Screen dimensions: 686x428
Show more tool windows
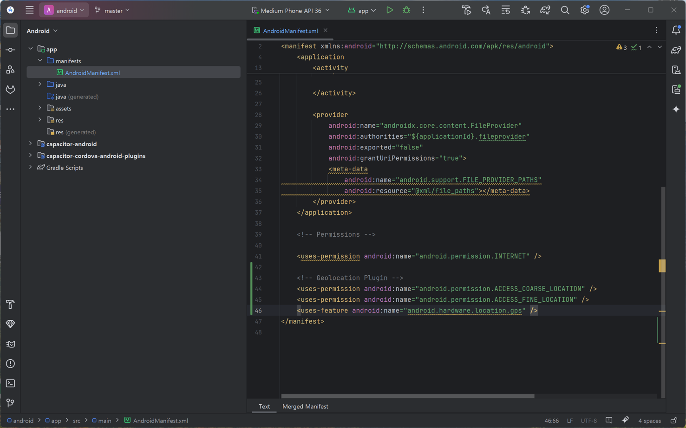coord(10,109)
